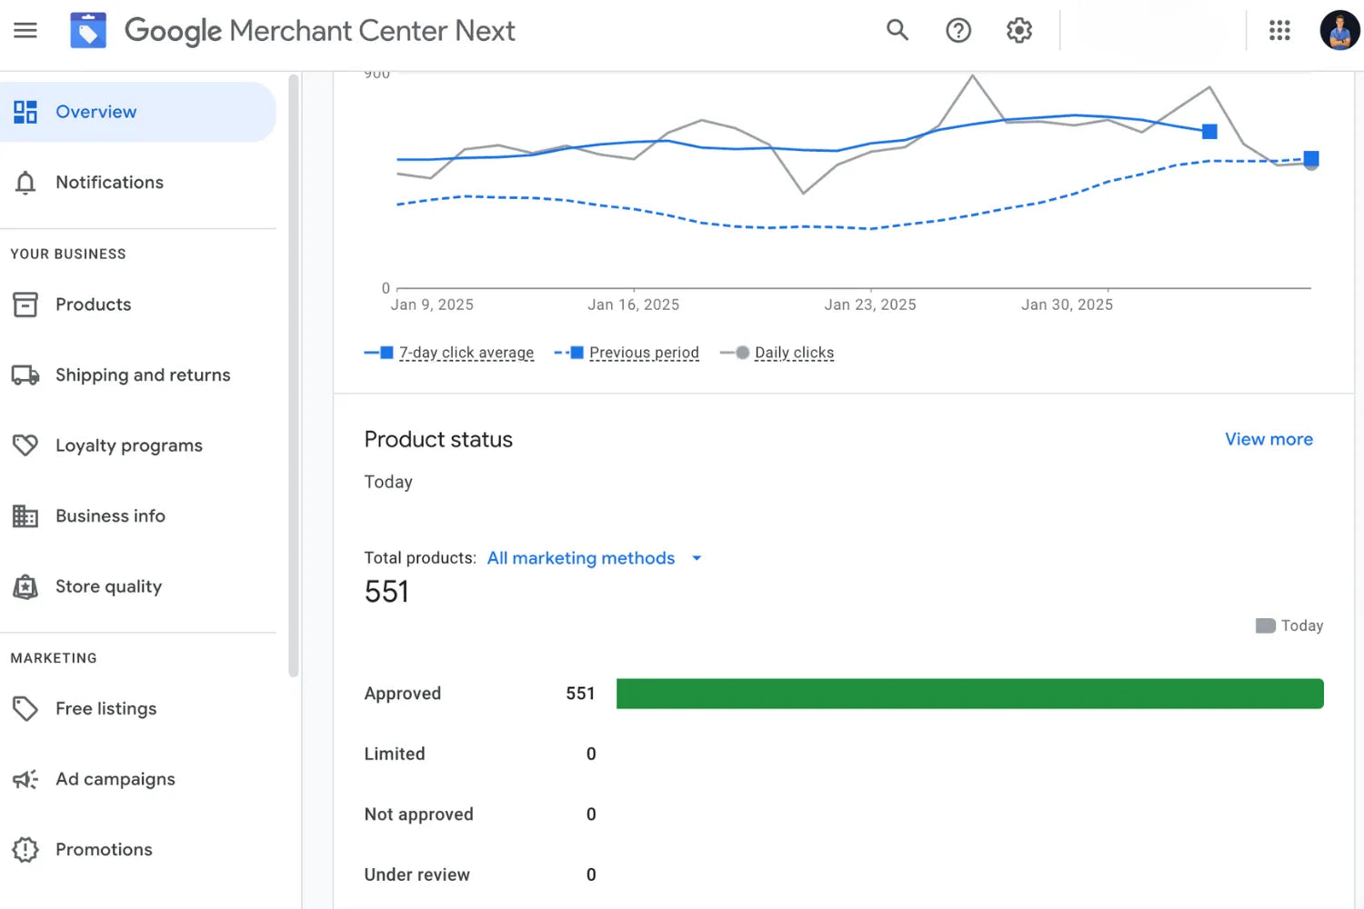This screenshot has width=1364, height=909.
Task: Click the account profile avatar
Action: point(1339,30)
